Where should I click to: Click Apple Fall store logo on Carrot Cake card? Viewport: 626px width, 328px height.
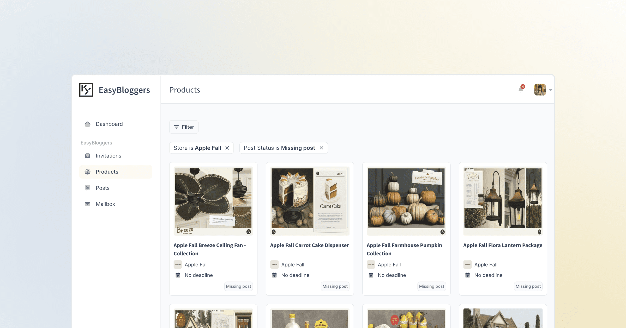tap(274, 264)
